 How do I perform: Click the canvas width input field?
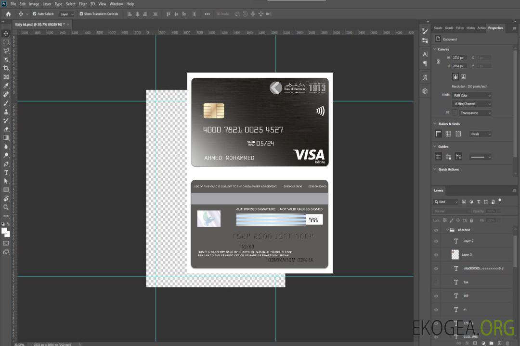click(460, 58)
